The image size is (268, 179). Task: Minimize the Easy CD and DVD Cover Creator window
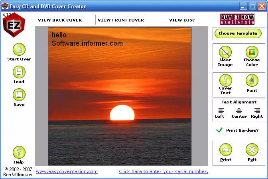tap(243, 6)
